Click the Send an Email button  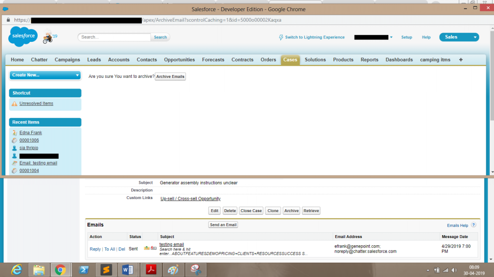coord(223,225)
